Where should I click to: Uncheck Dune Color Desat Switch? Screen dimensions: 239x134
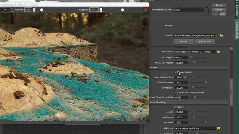coord(175,92)
